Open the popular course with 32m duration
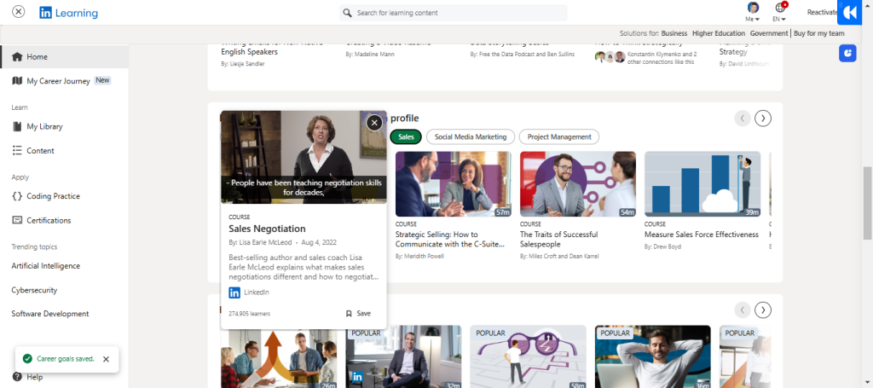Image resolution: width=873 pixels, height=388 pixels. click(403, 356)
